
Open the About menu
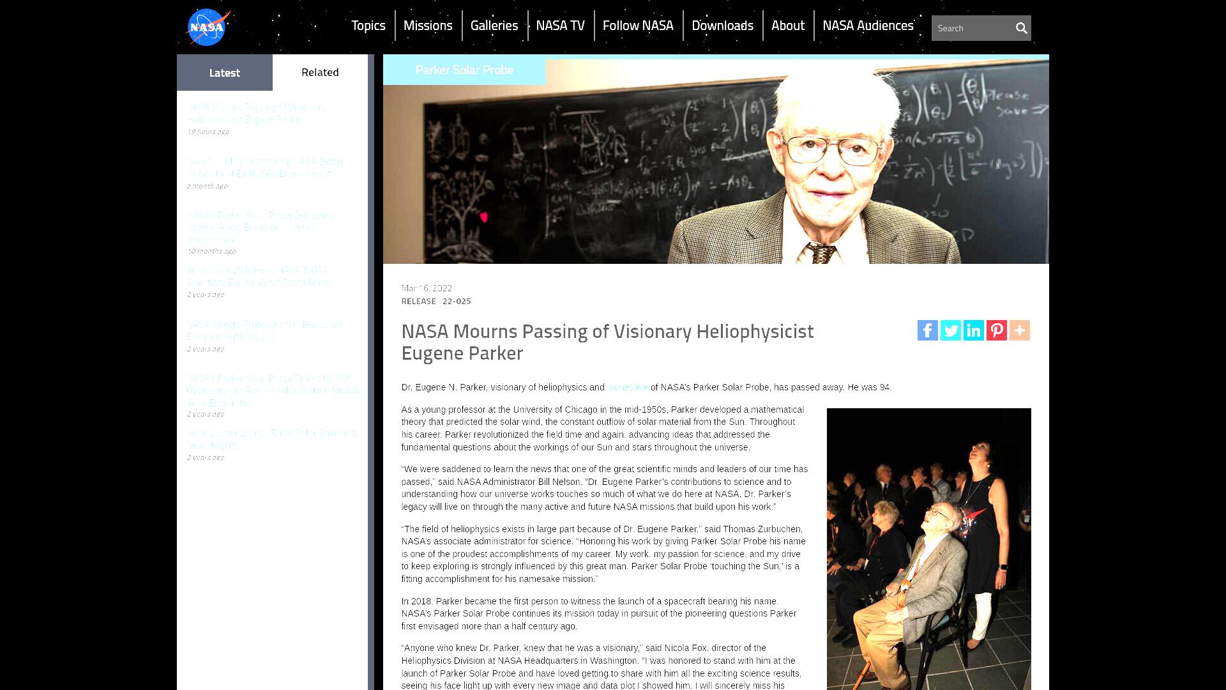click(x=788, y=26)
